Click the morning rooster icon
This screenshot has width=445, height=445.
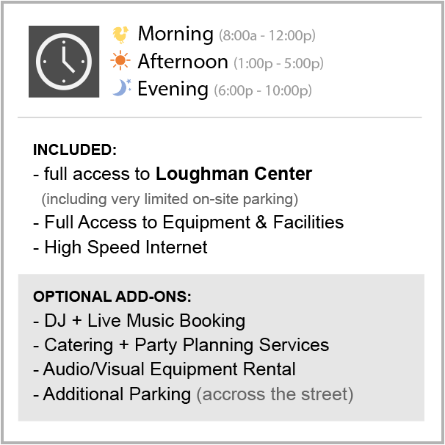[120, 35]
